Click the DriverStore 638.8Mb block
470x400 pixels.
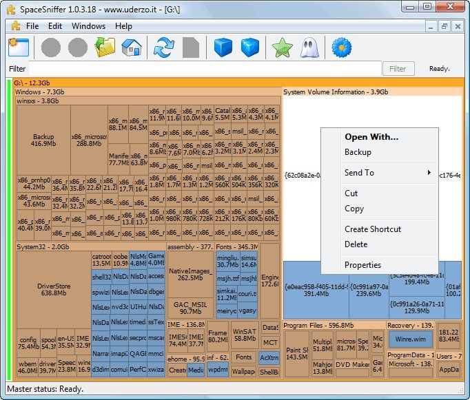pyautogui.click(x=54, y=290)
